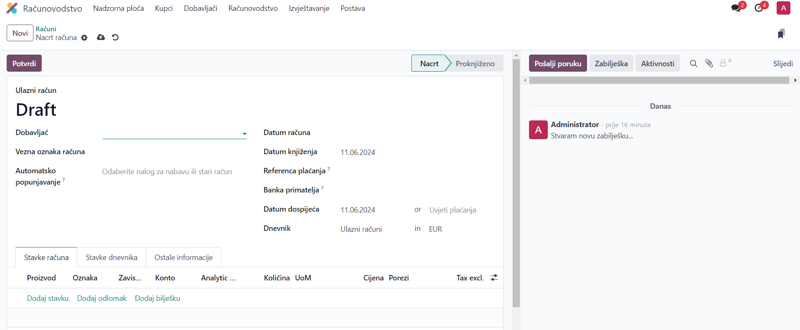Open the Izvještavanje menu

coord(309,8)
